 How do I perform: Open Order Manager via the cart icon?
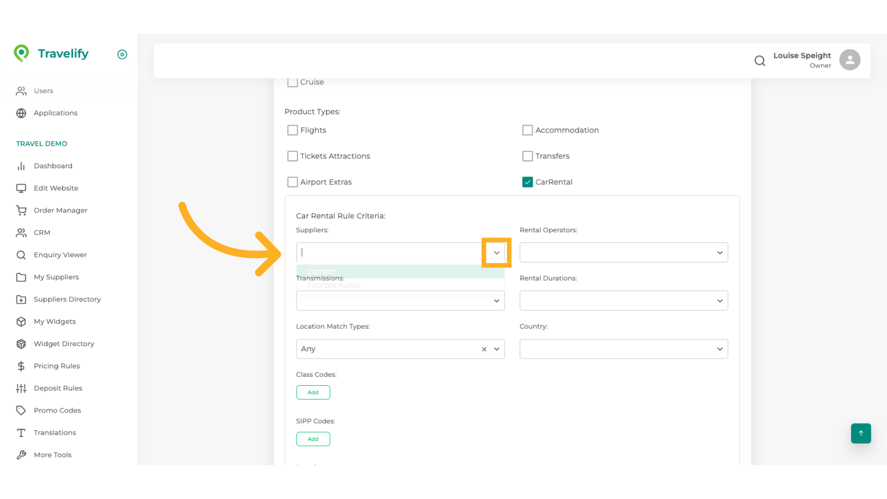pos(21,210)
